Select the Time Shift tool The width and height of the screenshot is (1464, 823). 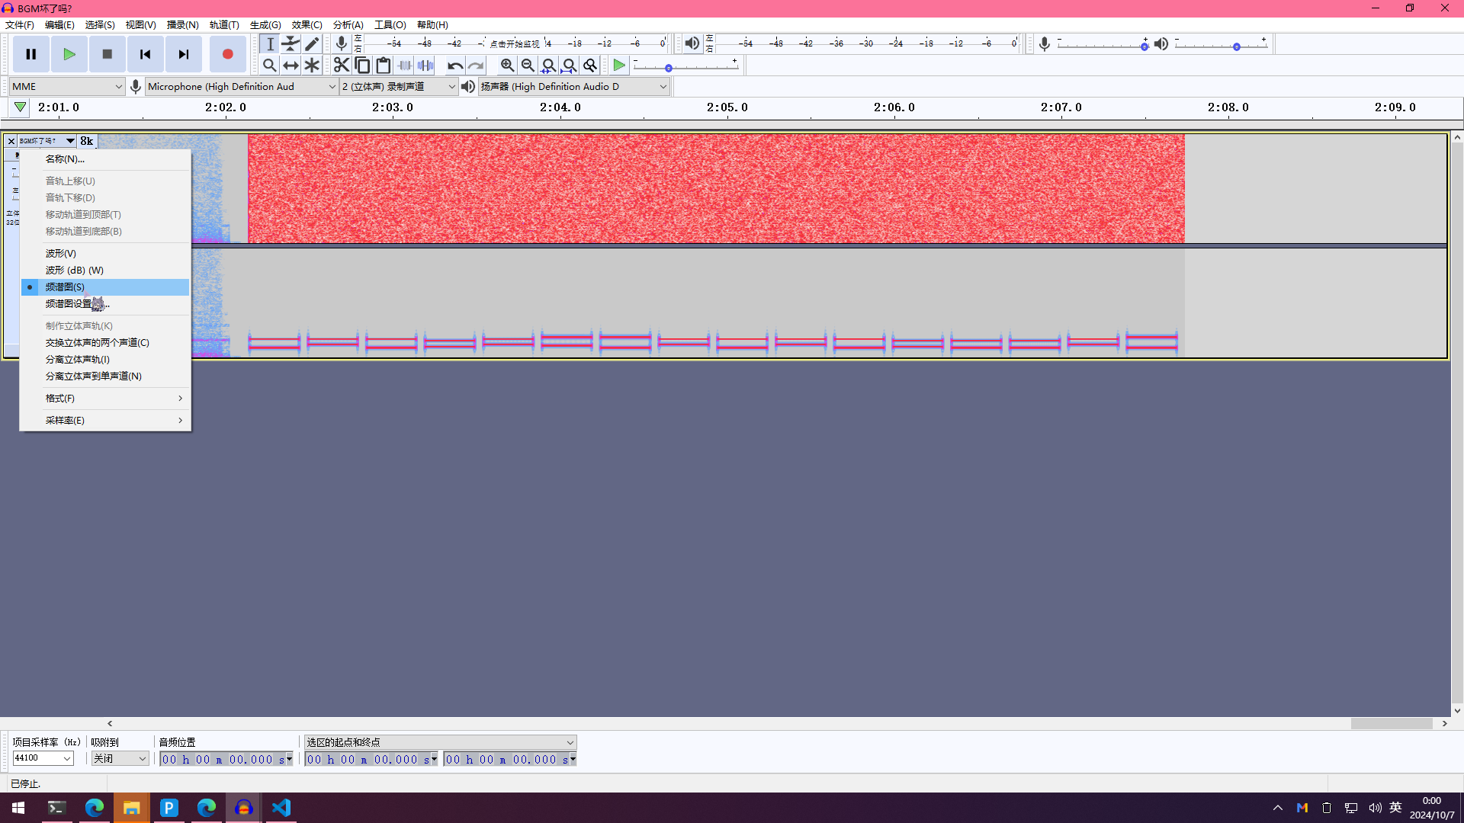click(291, 66)
